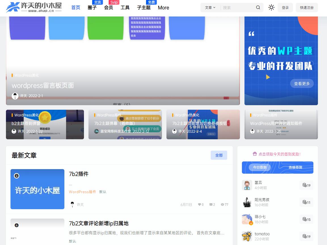Open the 子主题 navigation item
The image size is (327, 245).
pyautogui.click(x=144, y=8)
